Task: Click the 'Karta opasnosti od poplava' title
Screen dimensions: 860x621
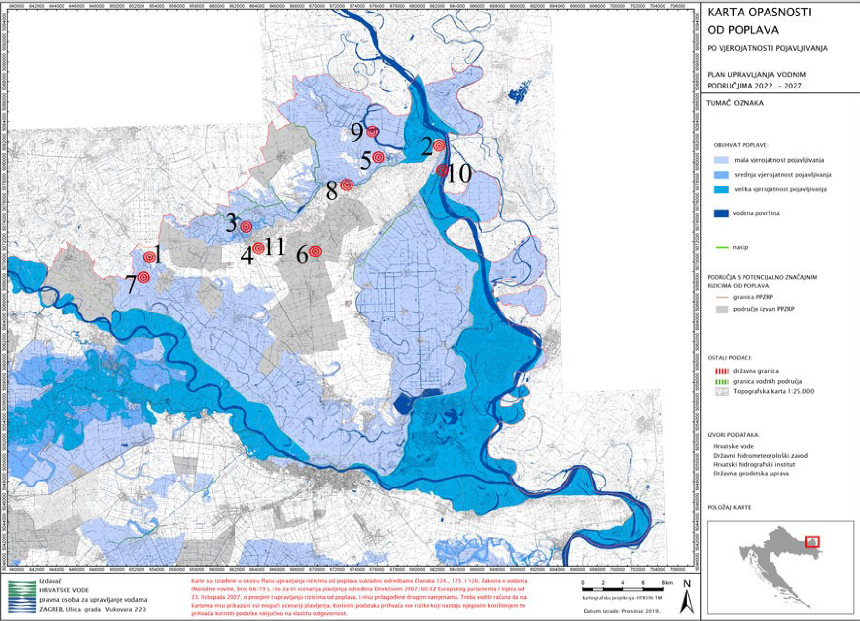Action: tap(759, 21)
